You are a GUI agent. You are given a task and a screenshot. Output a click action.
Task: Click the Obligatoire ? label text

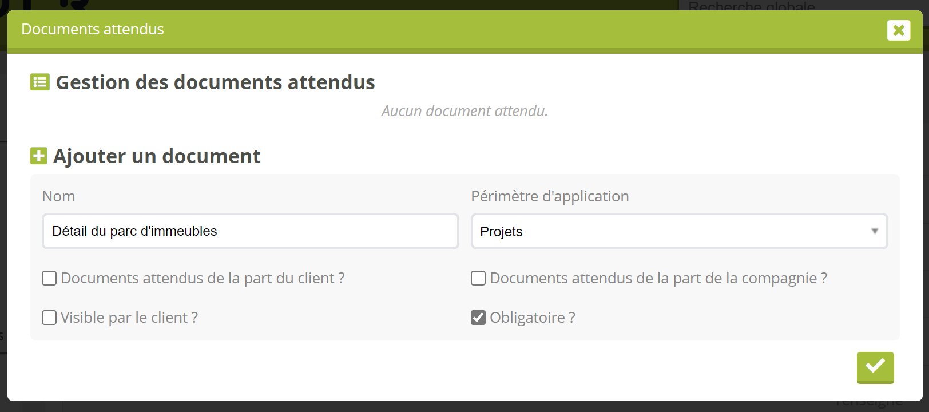point(532,318)
